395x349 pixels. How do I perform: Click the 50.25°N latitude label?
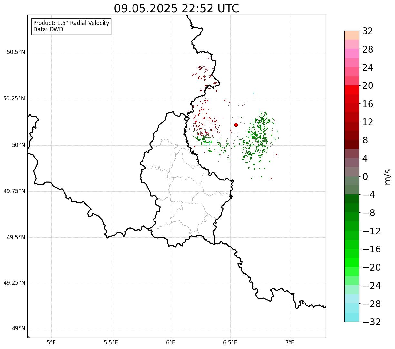(14, 98)
